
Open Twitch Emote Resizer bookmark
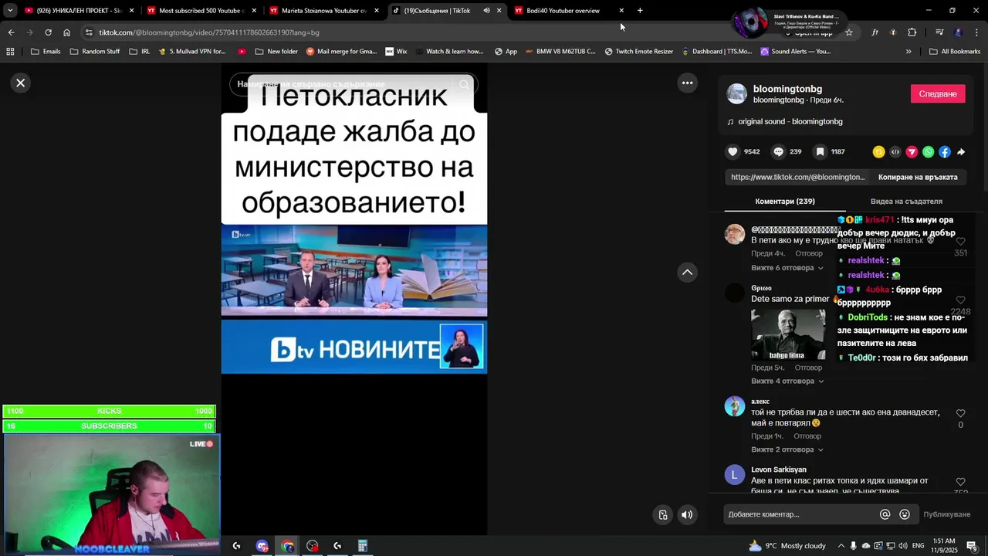pos(638,52)
